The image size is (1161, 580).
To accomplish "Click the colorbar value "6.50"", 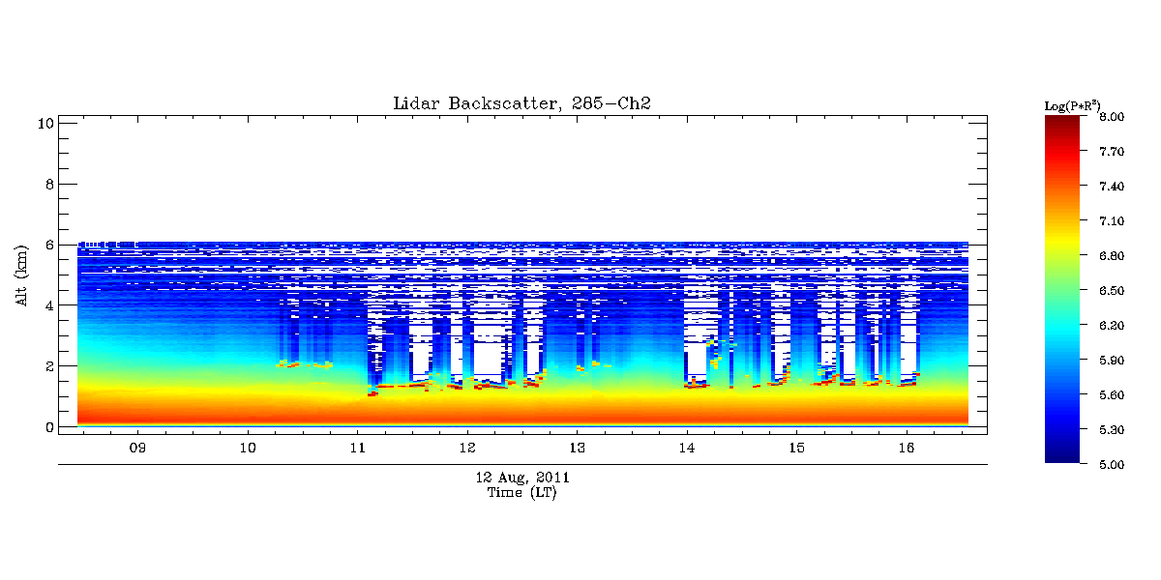I will click(1112, 291).
